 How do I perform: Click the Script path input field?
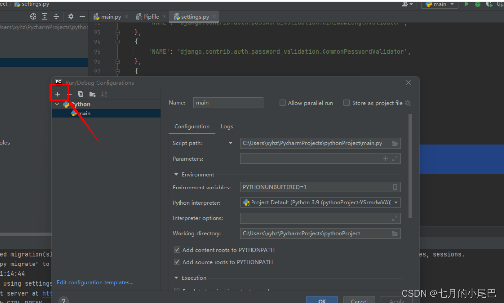[x=320, y=143]
